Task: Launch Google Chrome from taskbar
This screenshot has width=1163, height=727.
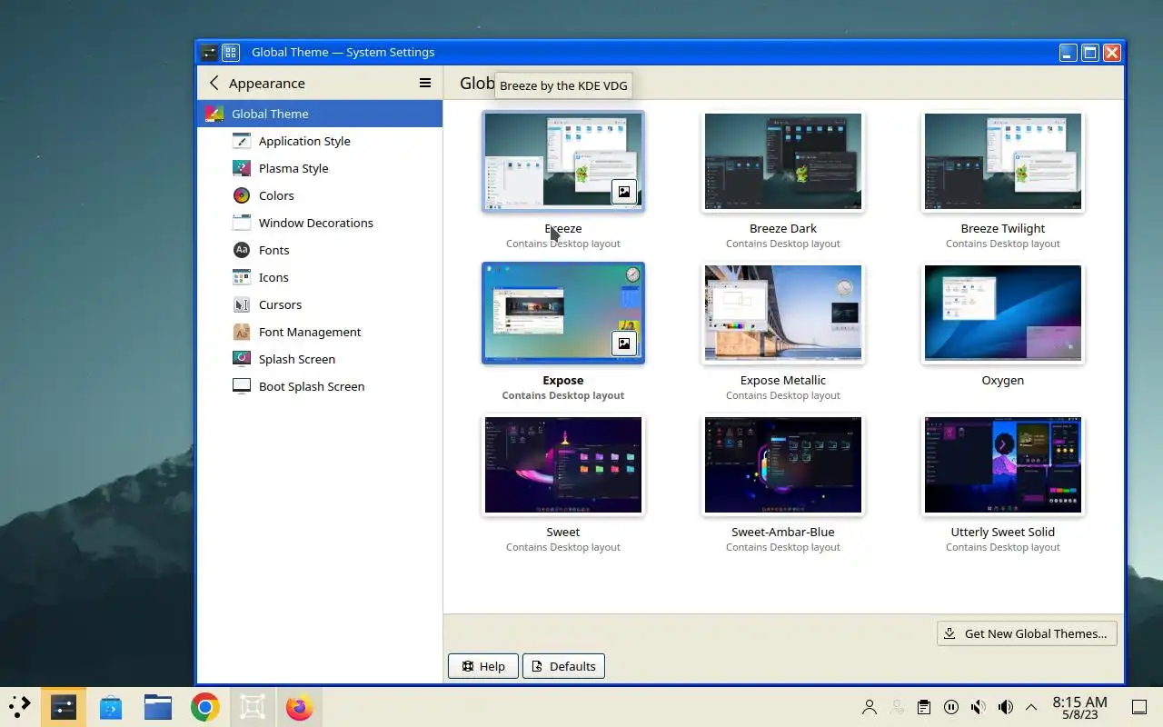Action: pos(205,707)
